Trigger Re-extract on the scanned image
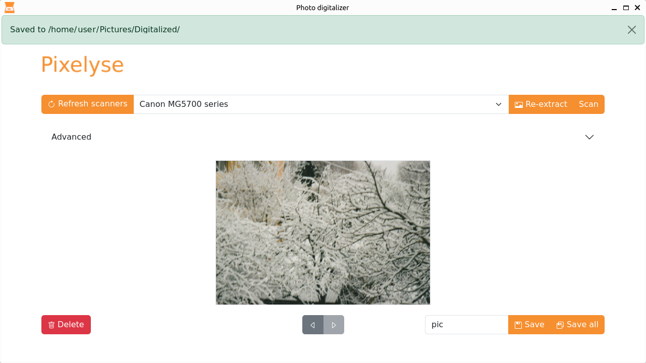 click(547, 104)
